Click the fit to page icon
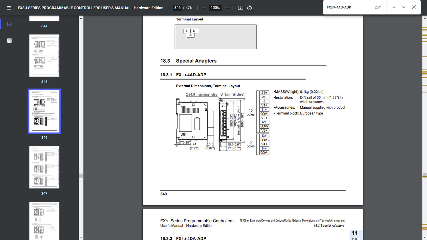The height and width of the screenshot is (240, 427). [241, 8]
